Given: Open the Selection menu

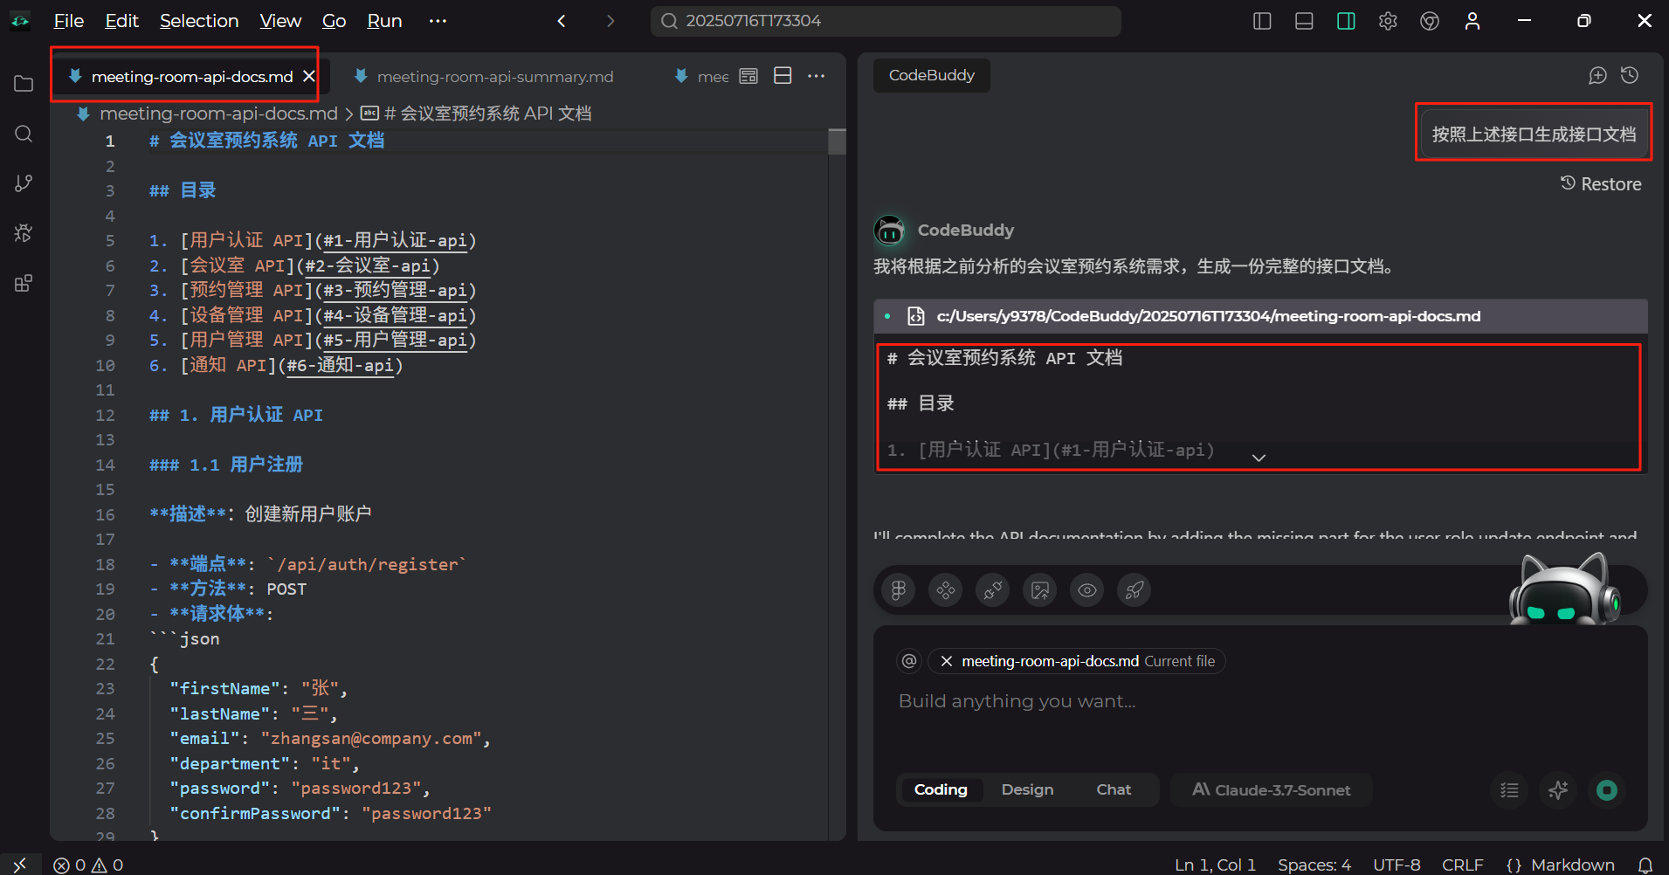Looking at the screenshot, I should (x=199, y=21).
